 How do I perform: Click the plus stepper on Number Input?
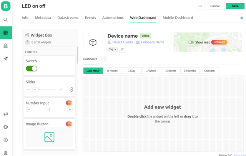click(x=70, y=110)
